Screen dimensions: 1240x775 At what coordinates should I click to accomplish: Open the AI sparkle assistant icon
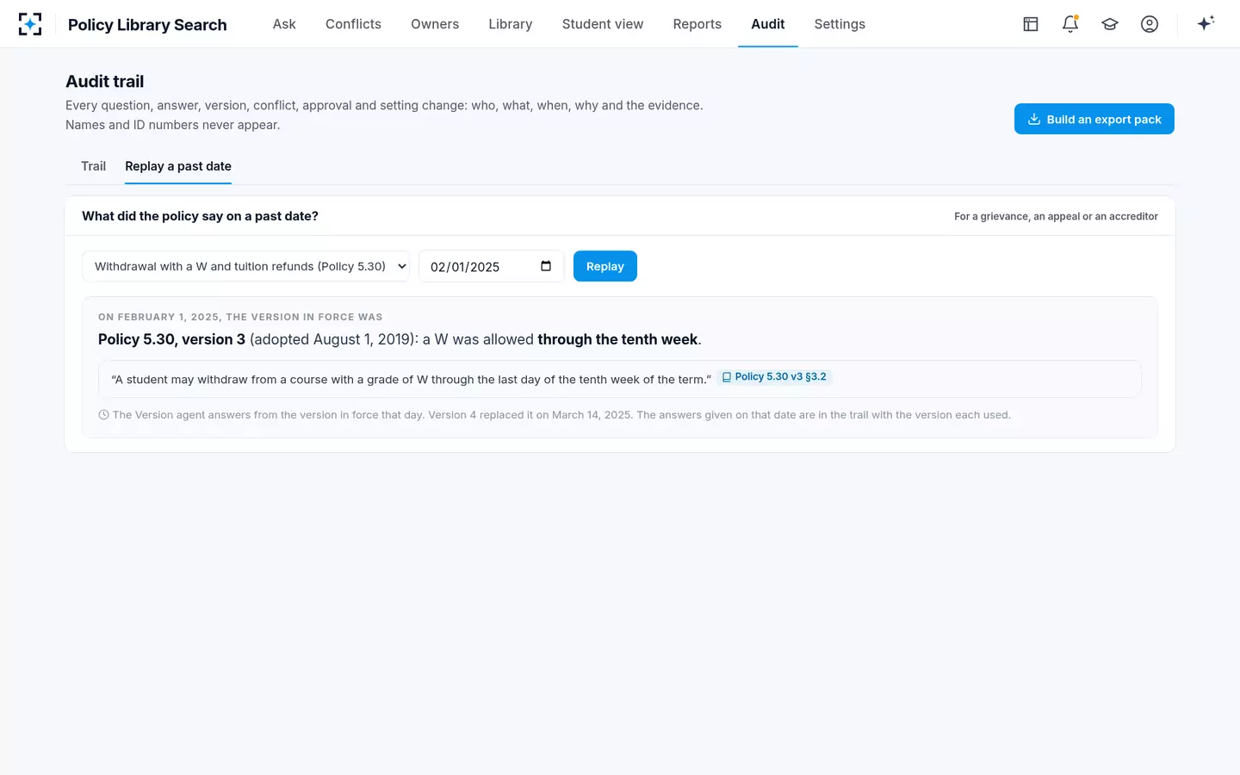point(1206,23)
